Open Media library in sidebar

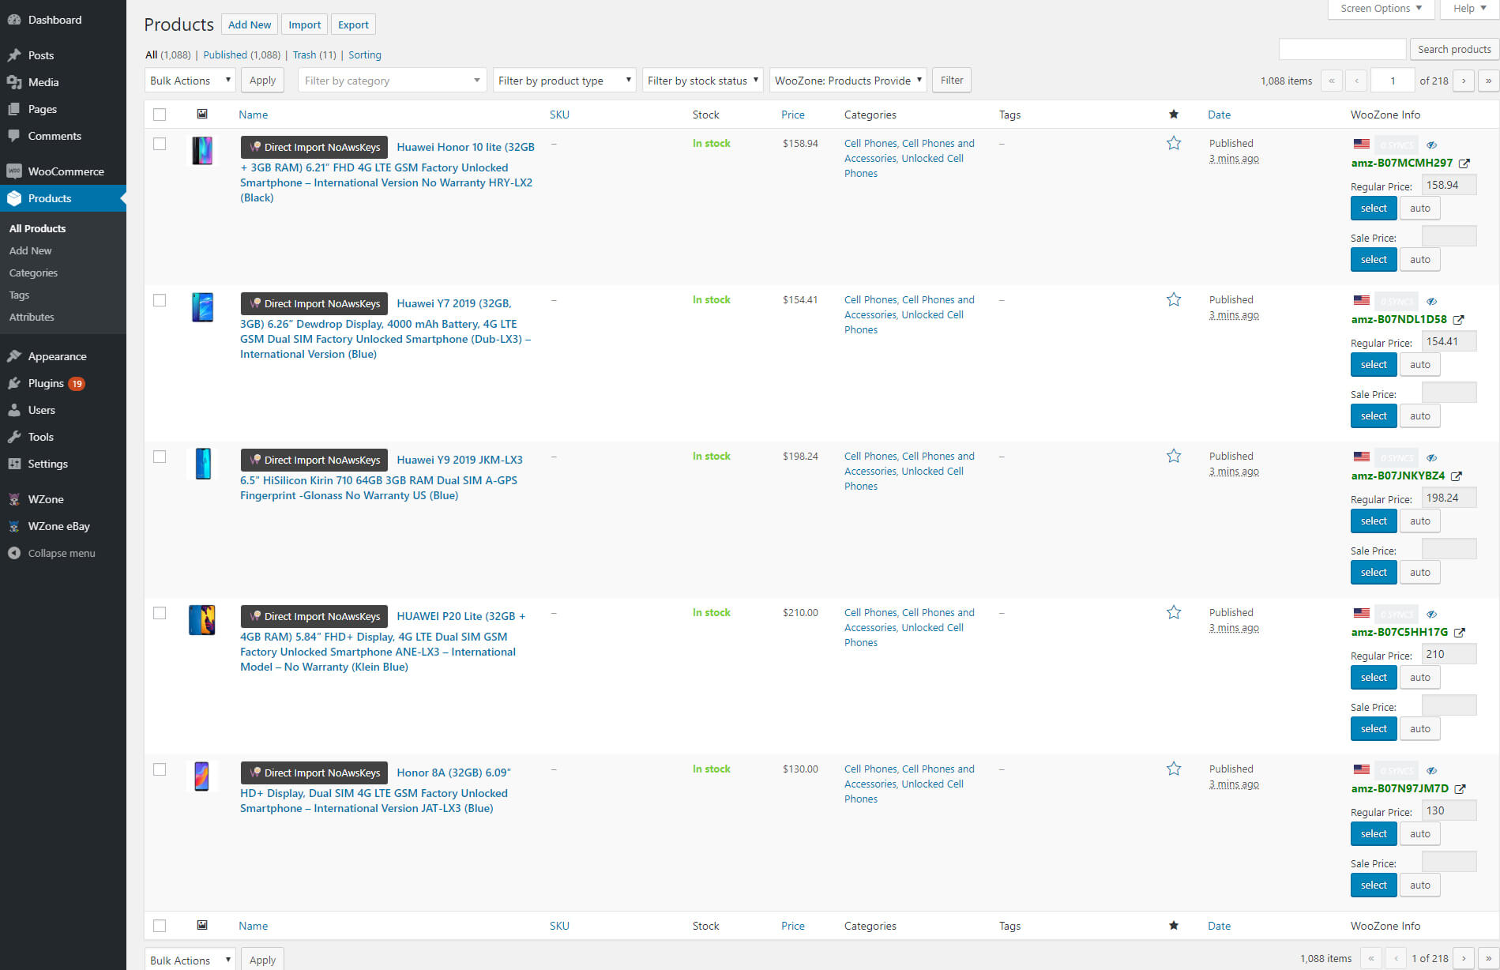(43, 82)
